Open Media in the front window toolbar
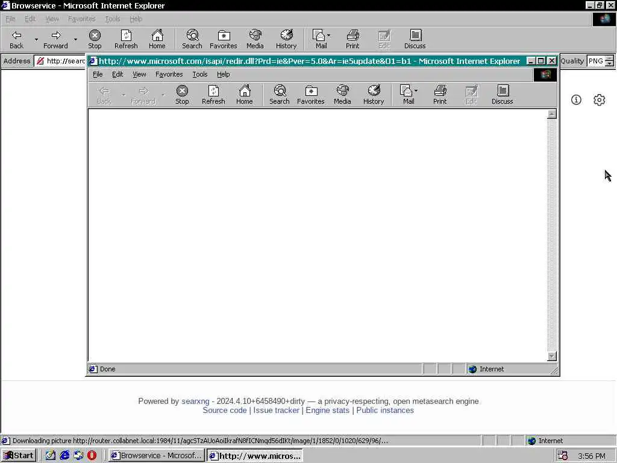Viewport: 617px width, 463px height. [x=342, y=95]
